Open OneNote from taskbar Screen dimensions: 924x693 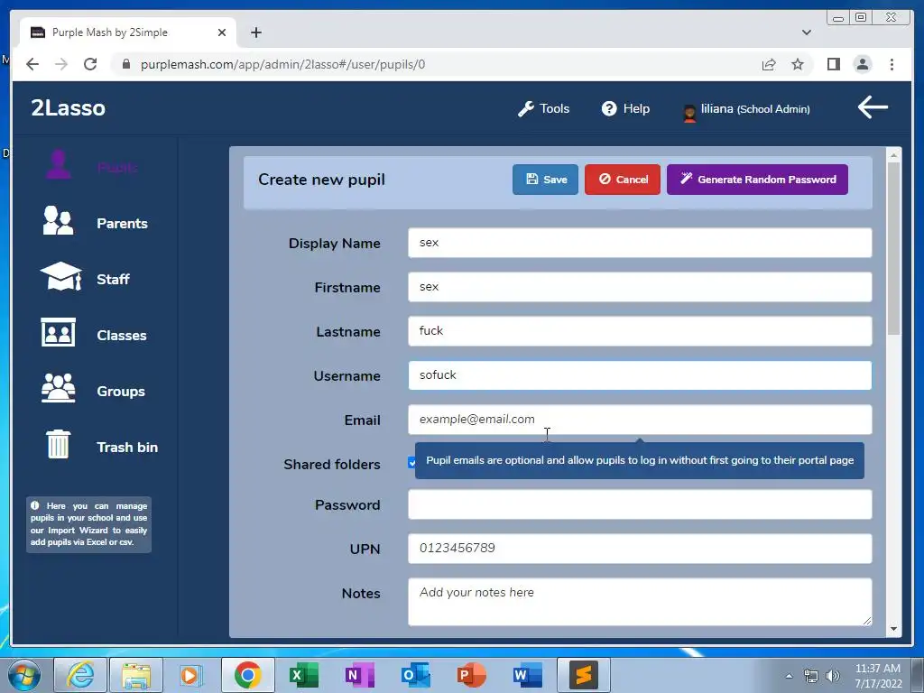(359, 675)
